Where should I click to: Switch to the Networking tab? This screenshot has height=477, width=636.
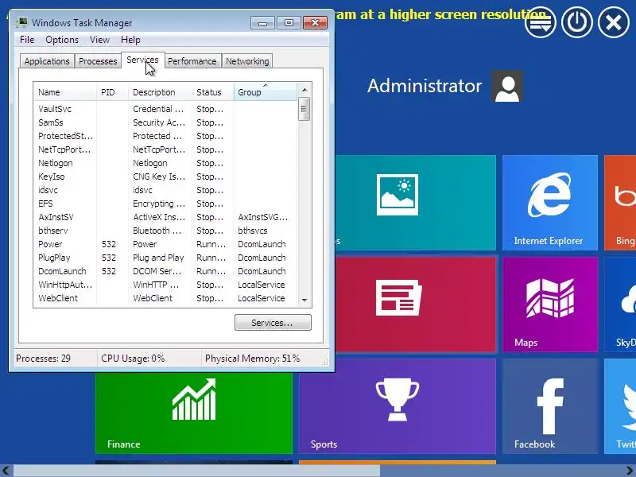click(x=247, y=61)
